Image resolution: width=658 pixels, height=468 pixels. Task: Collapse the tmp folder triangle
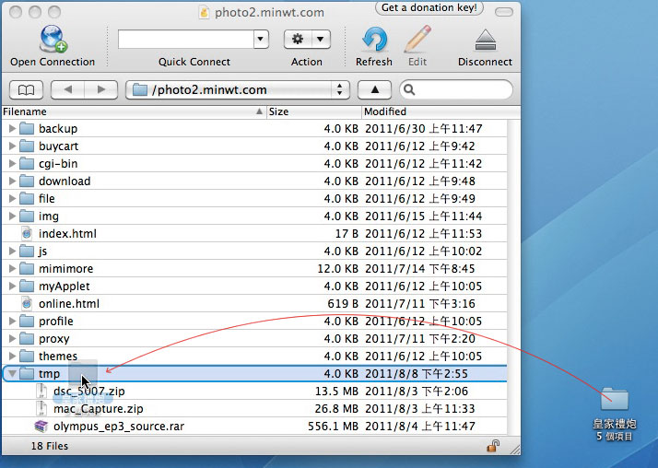tap(12, 374)
